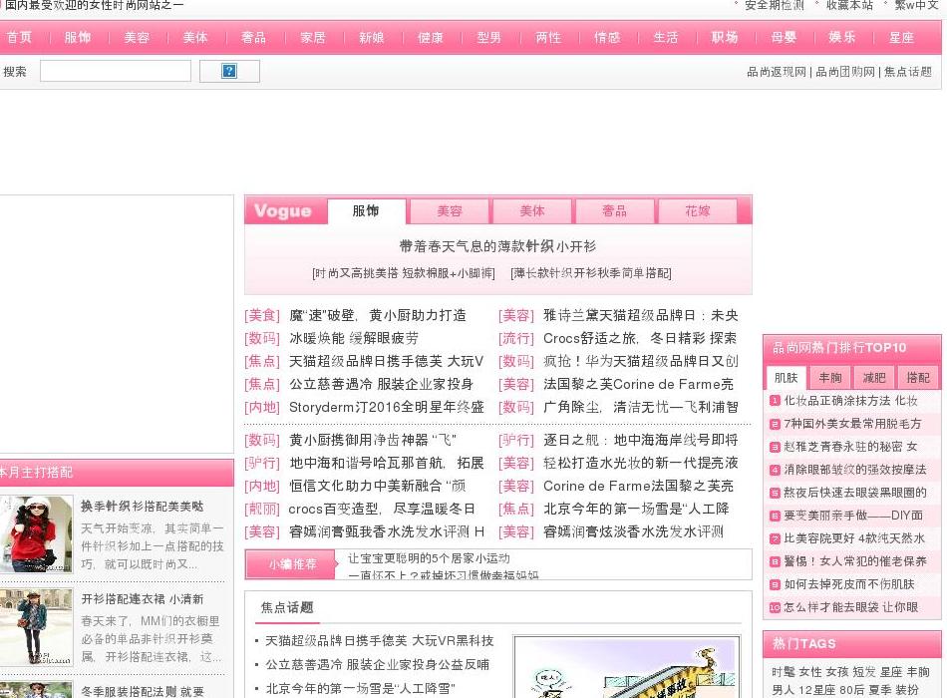Click the search button with question mark icon
This screenshot has height=698, width=947.
pos(229,72)
